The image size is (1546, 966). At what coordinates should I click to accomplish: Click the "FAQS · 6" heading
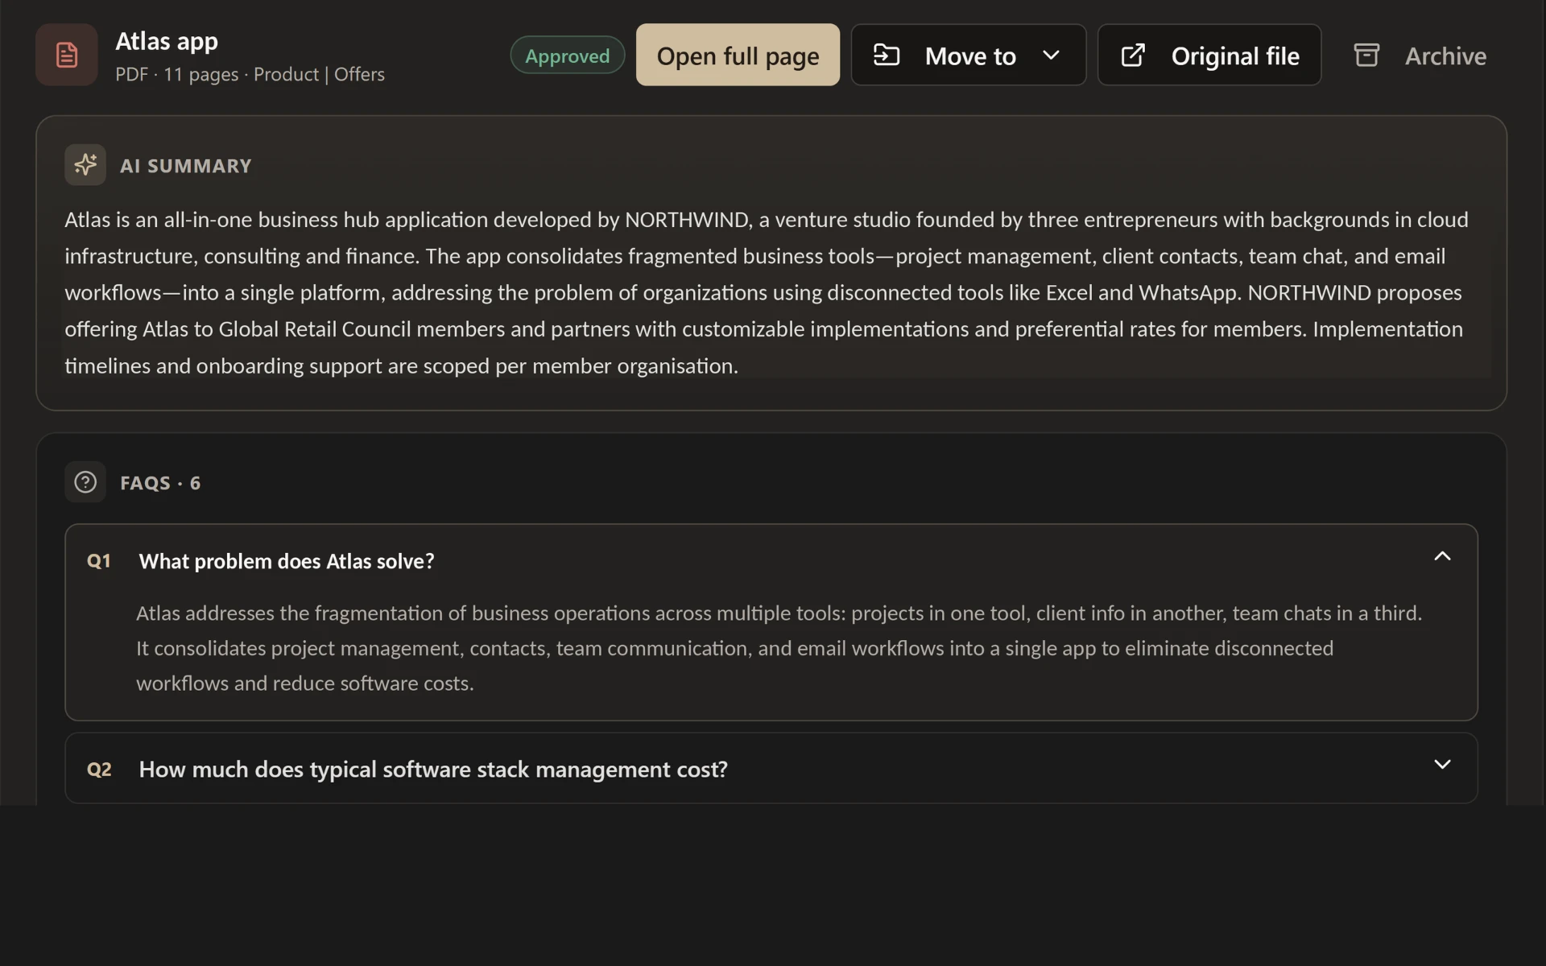point(160,483)
